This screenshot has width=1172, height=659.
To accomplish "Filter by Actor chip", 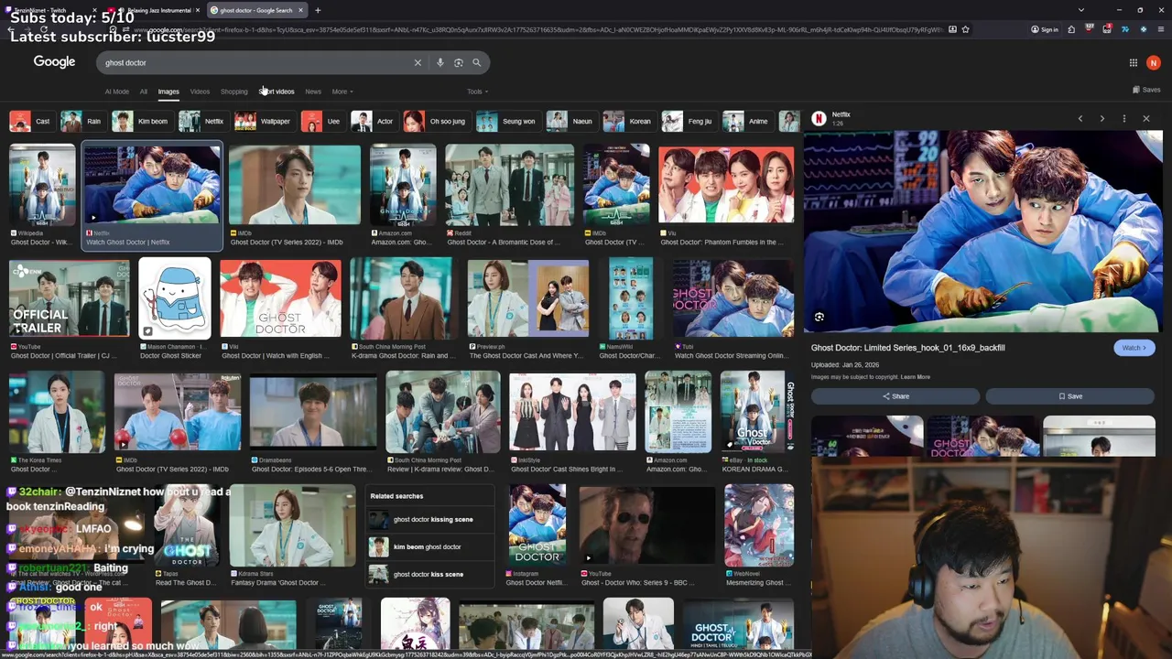I will 374,121.
